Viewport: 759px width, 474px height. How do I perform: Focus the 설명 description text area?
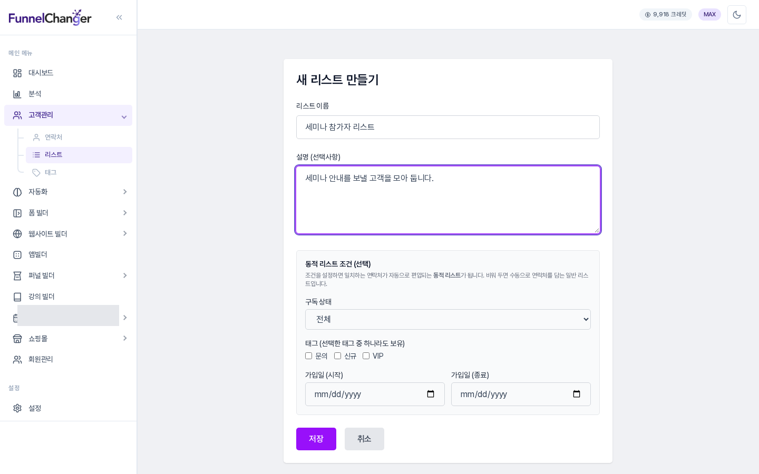coord(448,200)
